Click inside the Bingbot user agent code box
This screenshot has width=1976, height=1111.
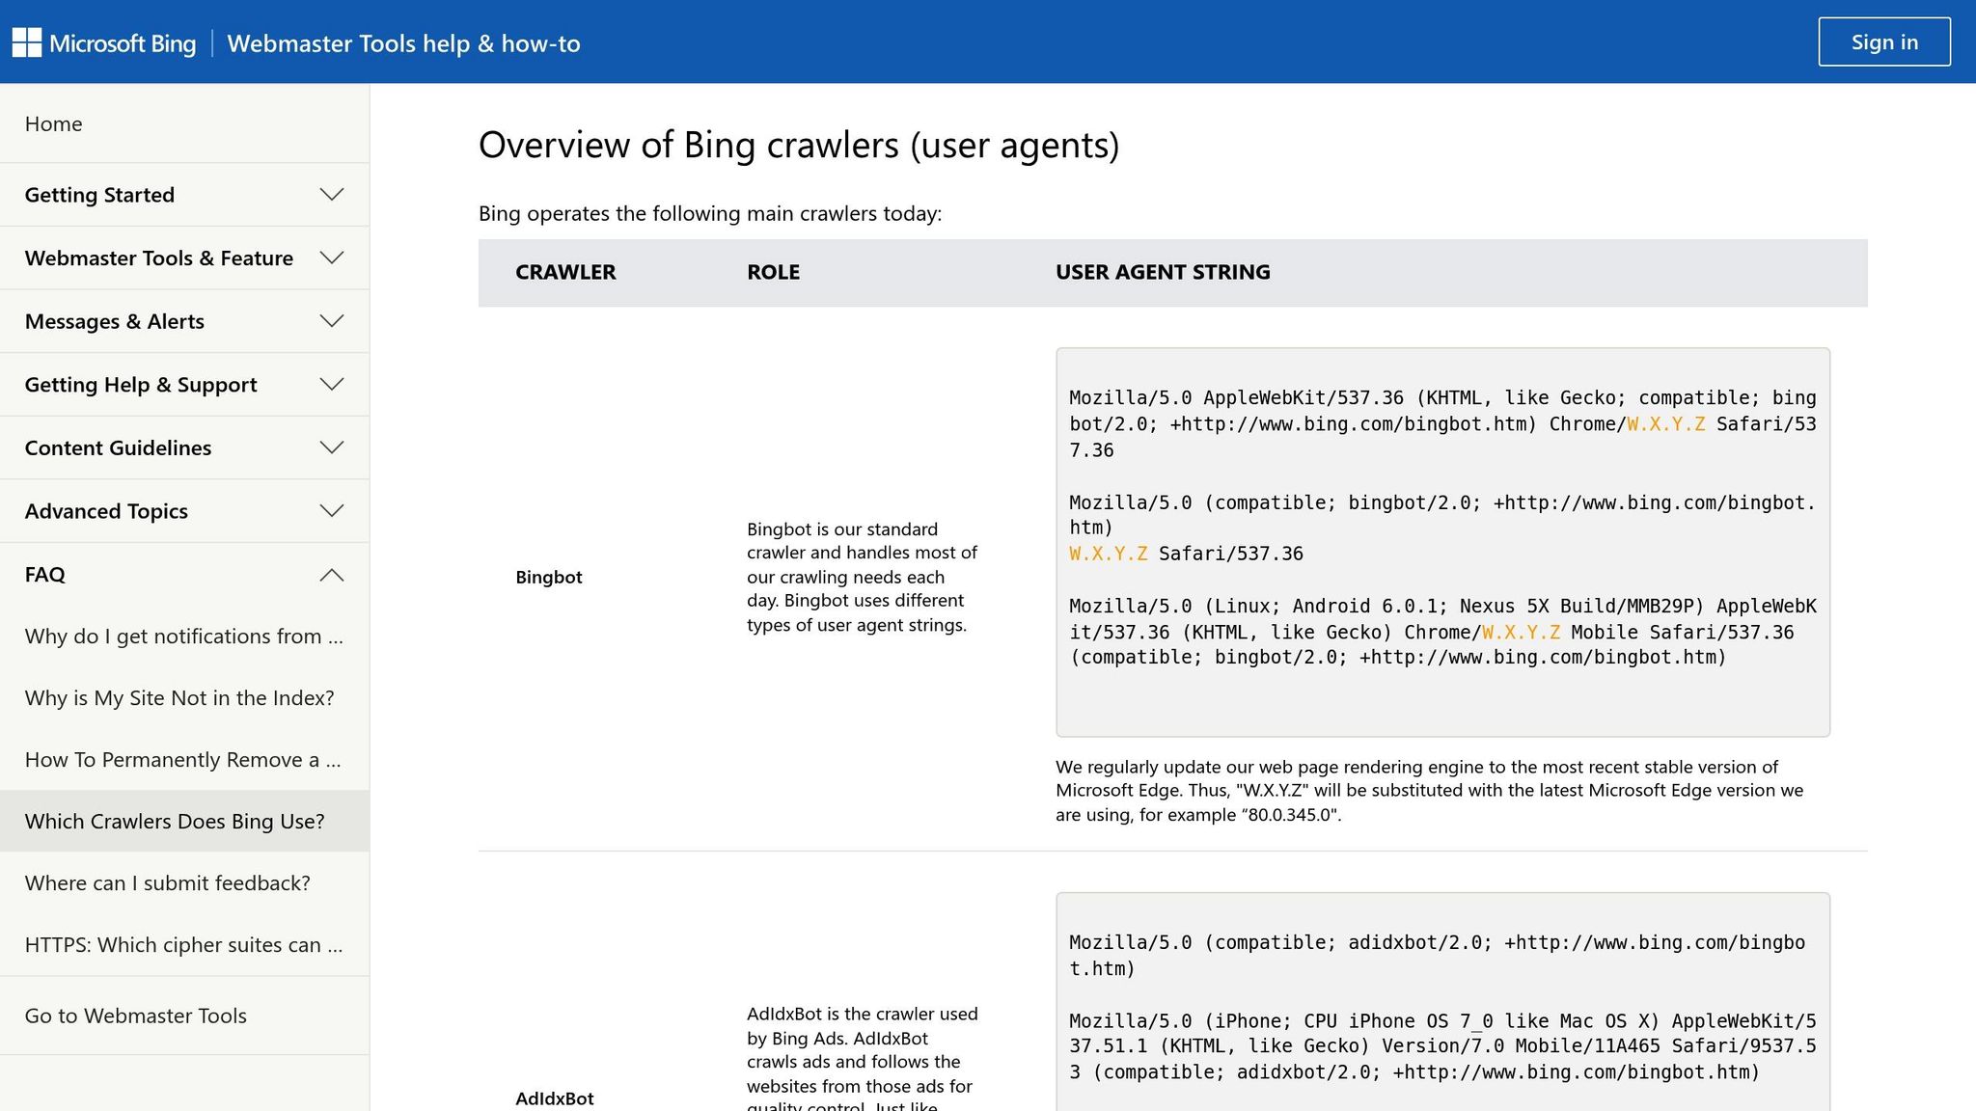click(1441, 542)
